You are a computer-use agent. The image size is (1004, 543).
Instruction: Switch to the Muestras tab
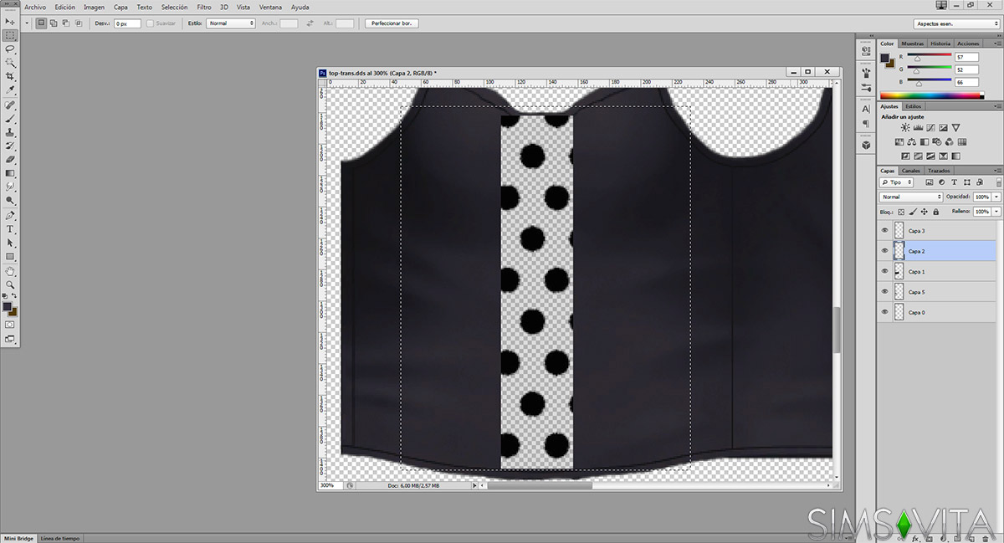913,44
